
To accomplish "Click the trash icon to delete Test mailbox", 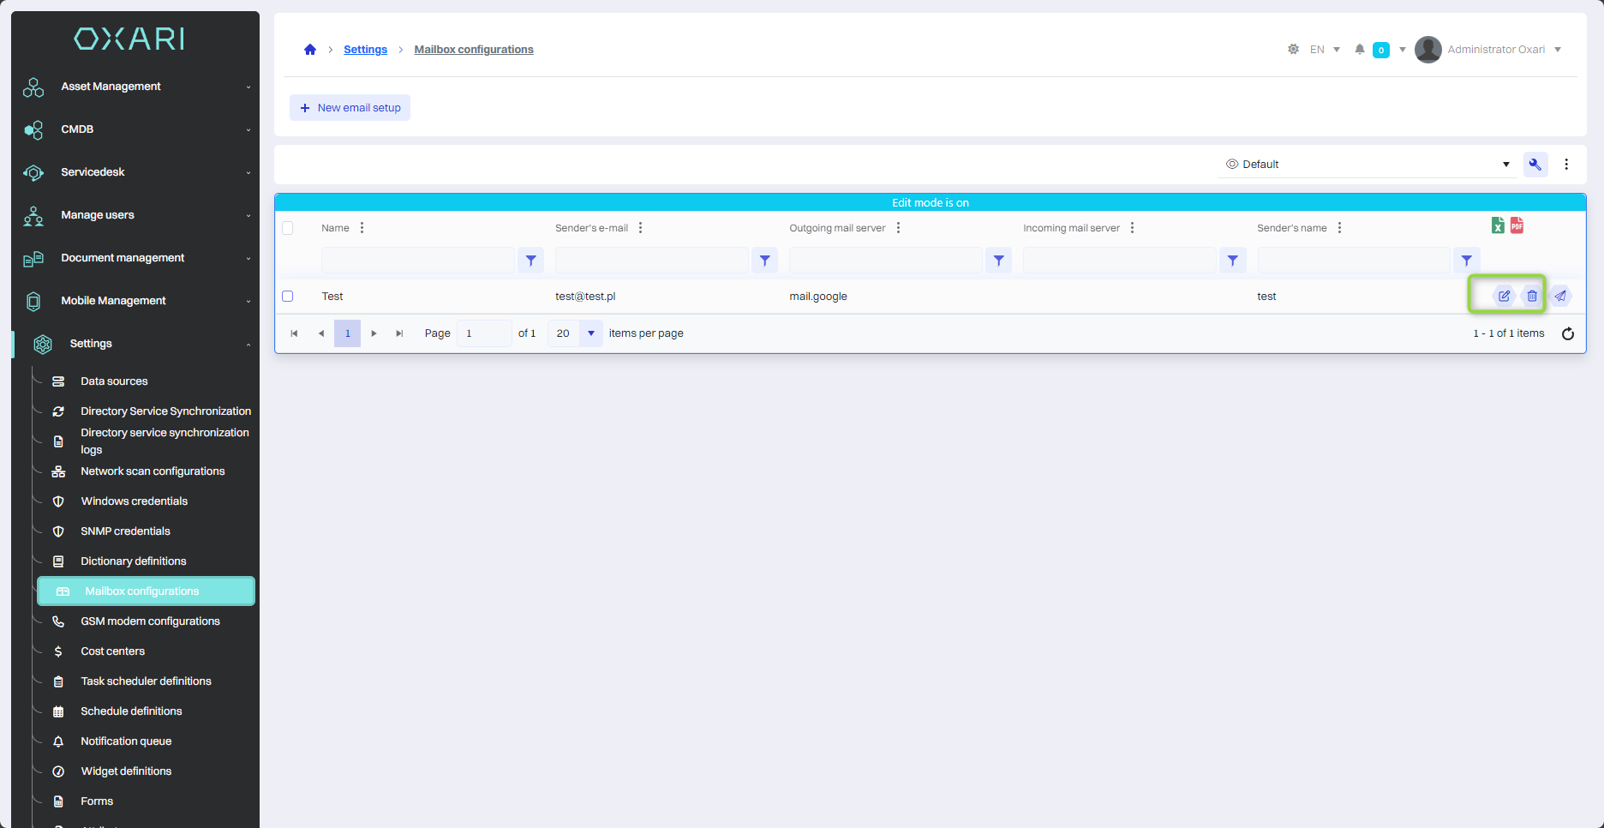I will click(1532, 296).
